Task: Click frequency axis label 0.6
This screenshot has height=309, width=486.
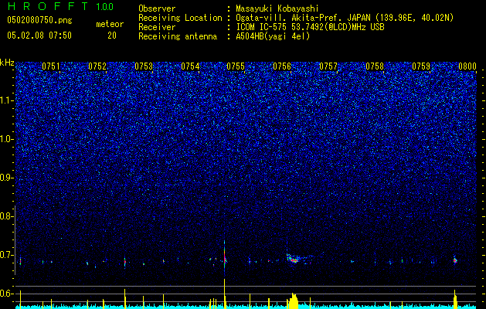Action: [7, 294]
